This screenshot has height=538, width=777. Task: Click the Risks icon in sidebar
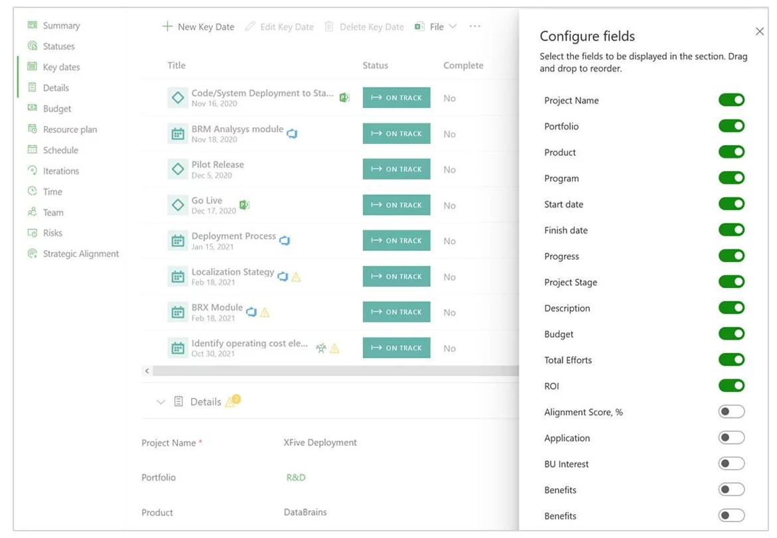tap(32, 233)
